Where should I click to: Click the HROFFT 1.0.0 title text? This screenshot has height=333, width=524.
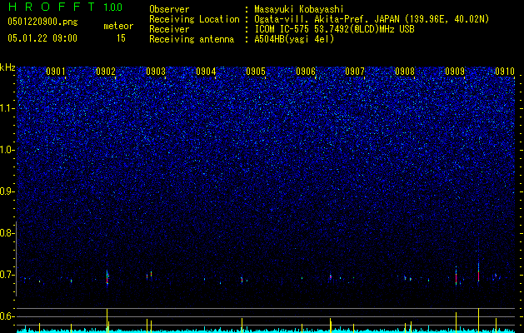click(x=65, y=7)
